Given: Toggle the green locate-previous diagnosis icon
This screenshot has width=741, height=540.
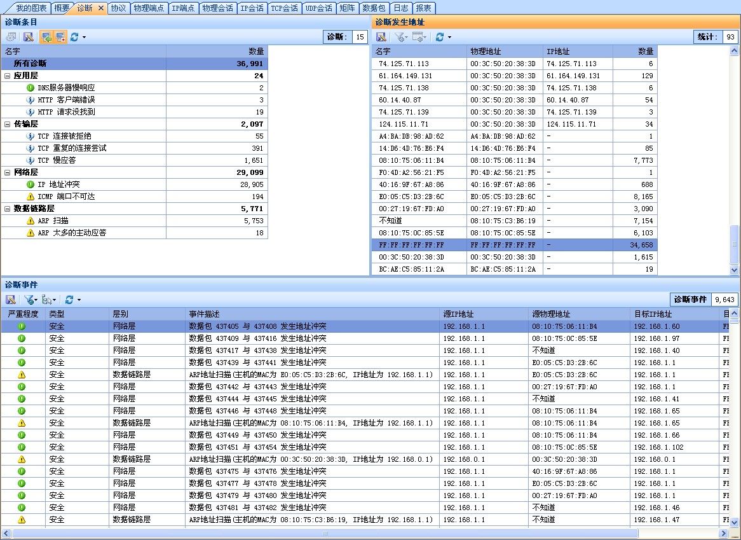Looking at the screenshot, I should [47, 37].
